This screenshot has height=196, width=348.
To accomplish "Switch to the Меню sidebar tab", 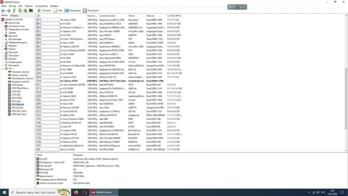I will 4,15.
